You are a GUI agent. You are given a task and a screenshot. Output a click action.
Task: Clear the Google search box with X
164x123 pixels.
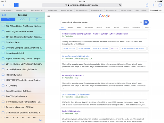pyautogui.click(x=141, y=22)
